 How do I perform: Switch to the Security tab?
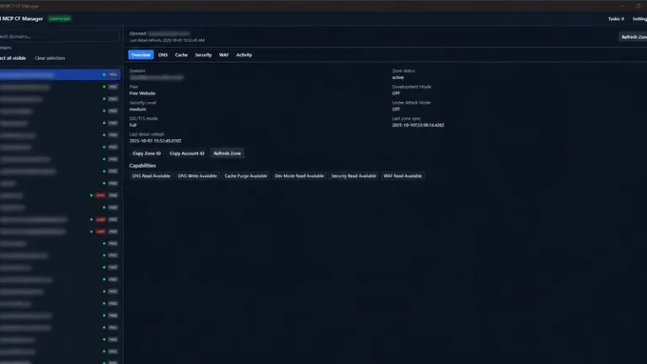(x=203, y=55)
